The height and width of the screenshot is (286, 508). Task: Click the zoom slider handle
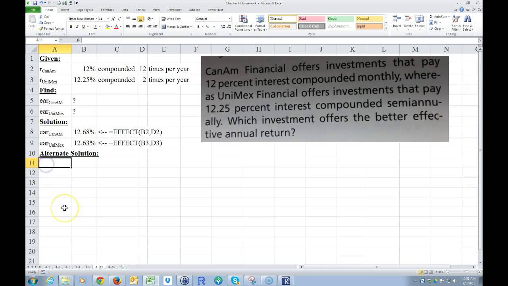[467, 272]
